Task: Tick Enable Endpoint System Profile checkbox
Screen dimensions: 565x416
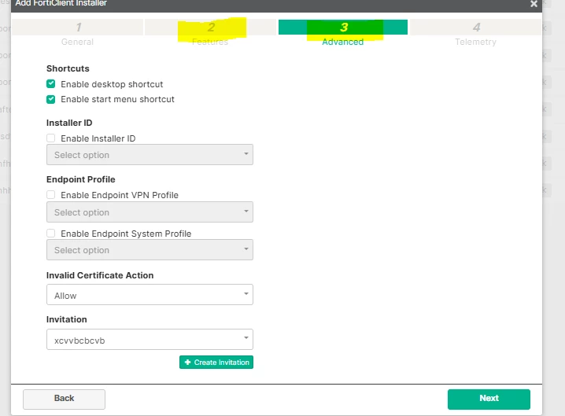Action: 51,234
